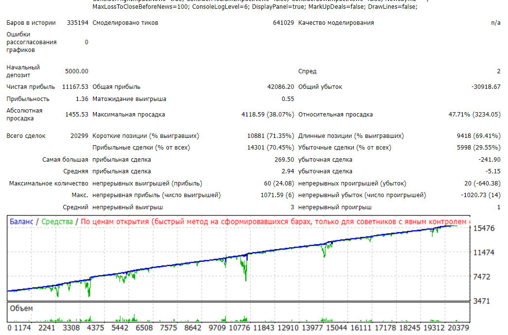
Task: Select relative drawdown value 47.71% (3234.05)
Action: 474,115
